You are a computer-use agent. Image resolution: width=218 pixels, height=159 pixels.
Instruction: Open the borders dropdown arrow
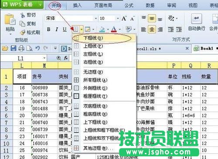[x=82, y=30]
